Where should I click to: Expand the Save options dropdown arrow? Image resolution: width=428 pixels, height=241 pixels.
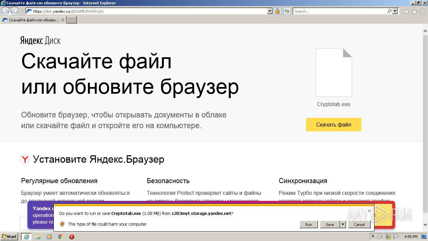pyautogui.click(x=343, y=224)
